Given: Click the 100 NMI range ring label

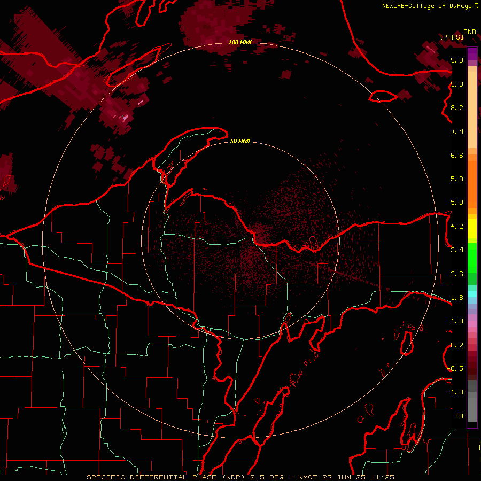Looking at the screenshot, I should click(240, 42).
